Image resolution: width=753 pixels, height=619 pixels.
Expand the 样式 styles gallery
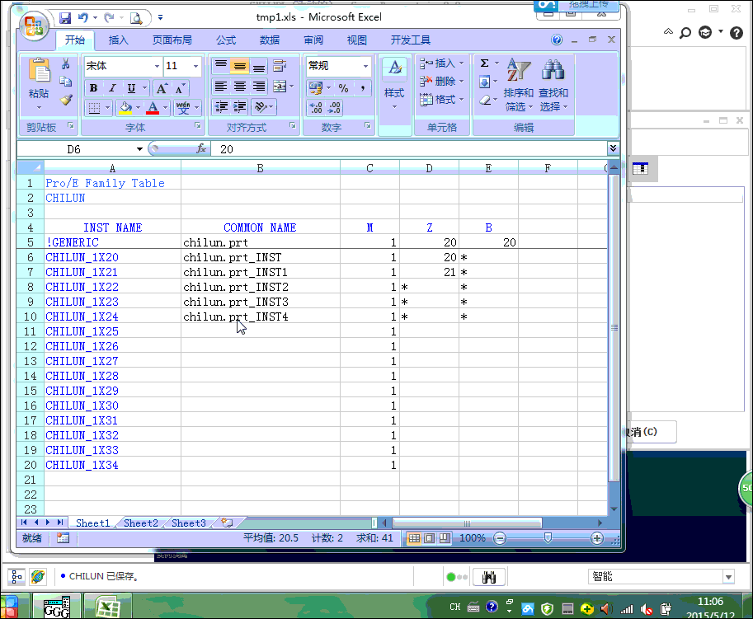pyautogui.click(x=395, y=84)
